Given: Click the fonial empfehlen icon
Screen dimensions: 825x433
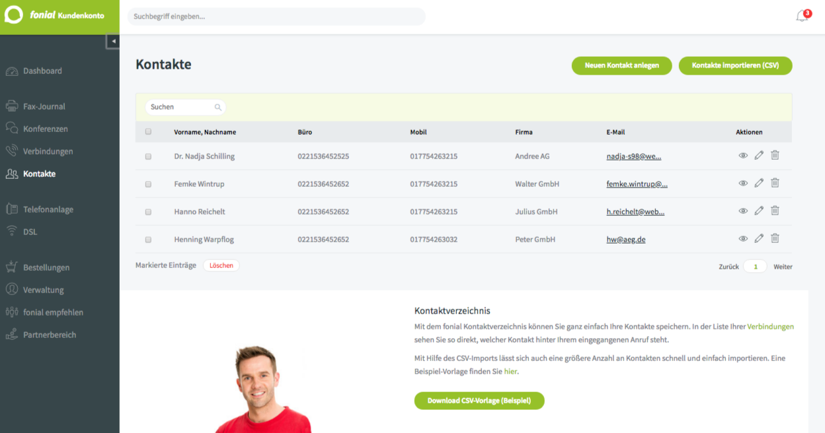Looking at the screenshot, I should click(11, 312).
